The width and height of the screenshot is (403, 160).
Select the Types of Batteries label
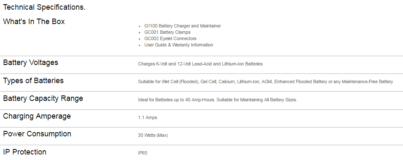(33, 81)
